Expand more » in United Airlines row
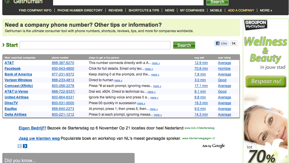The image size is (289, 163). tap(154, 98)
